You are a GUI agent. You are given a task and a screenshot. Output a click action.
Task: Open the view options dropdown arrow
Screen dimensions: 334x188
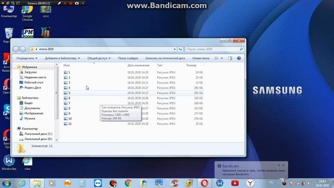222,58
